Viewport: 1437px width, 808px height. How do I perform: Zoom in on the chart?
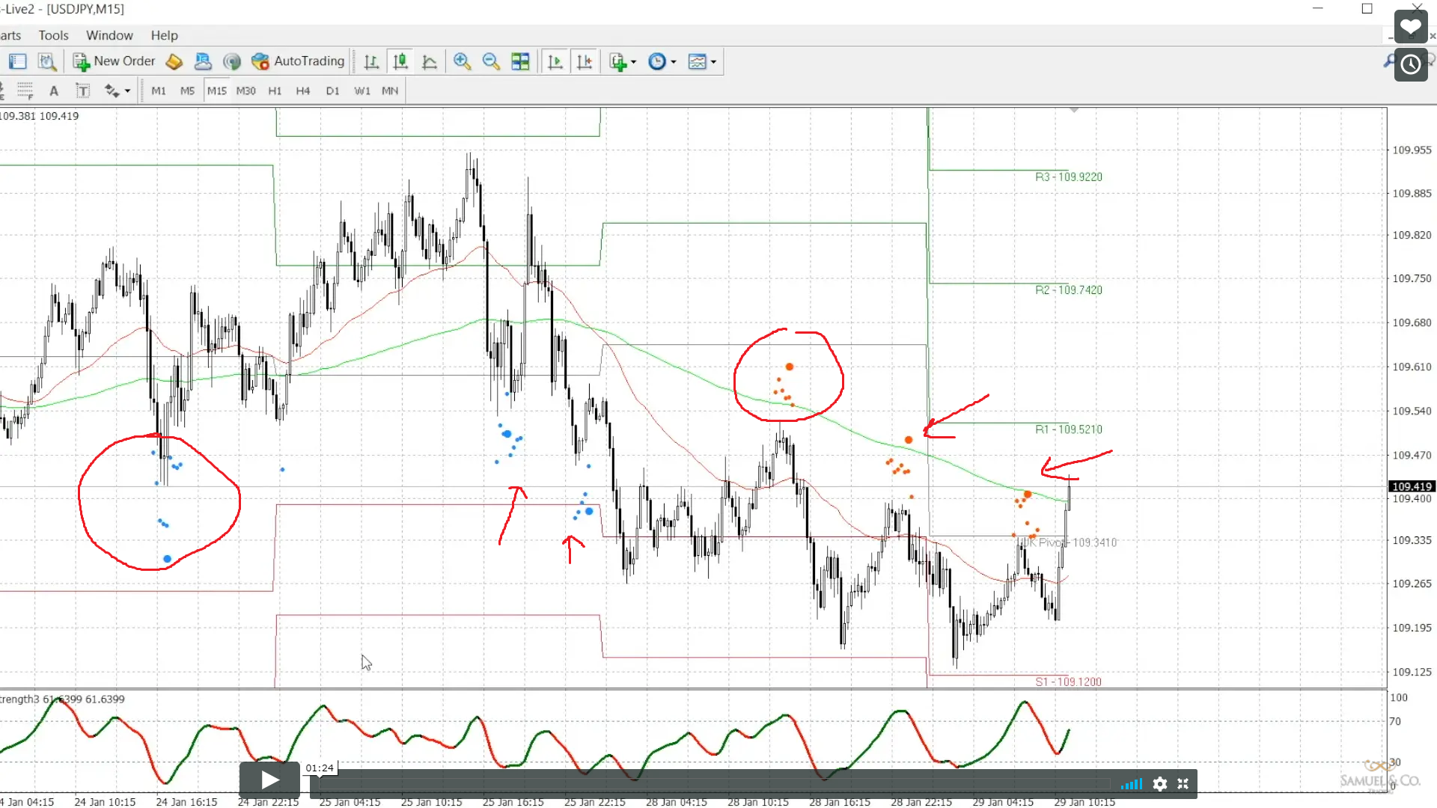point(462,61)
